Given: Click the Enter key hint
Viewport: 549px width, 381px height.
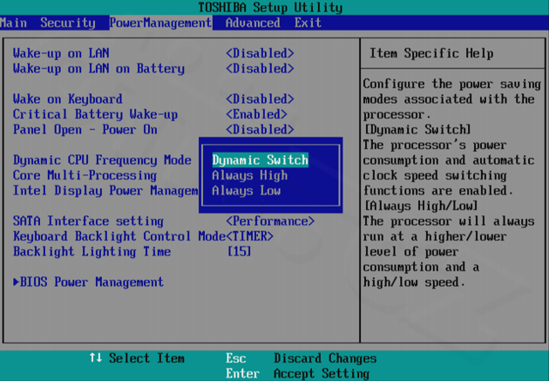Looking at the screenshot, I should click(x=242, y=373).
